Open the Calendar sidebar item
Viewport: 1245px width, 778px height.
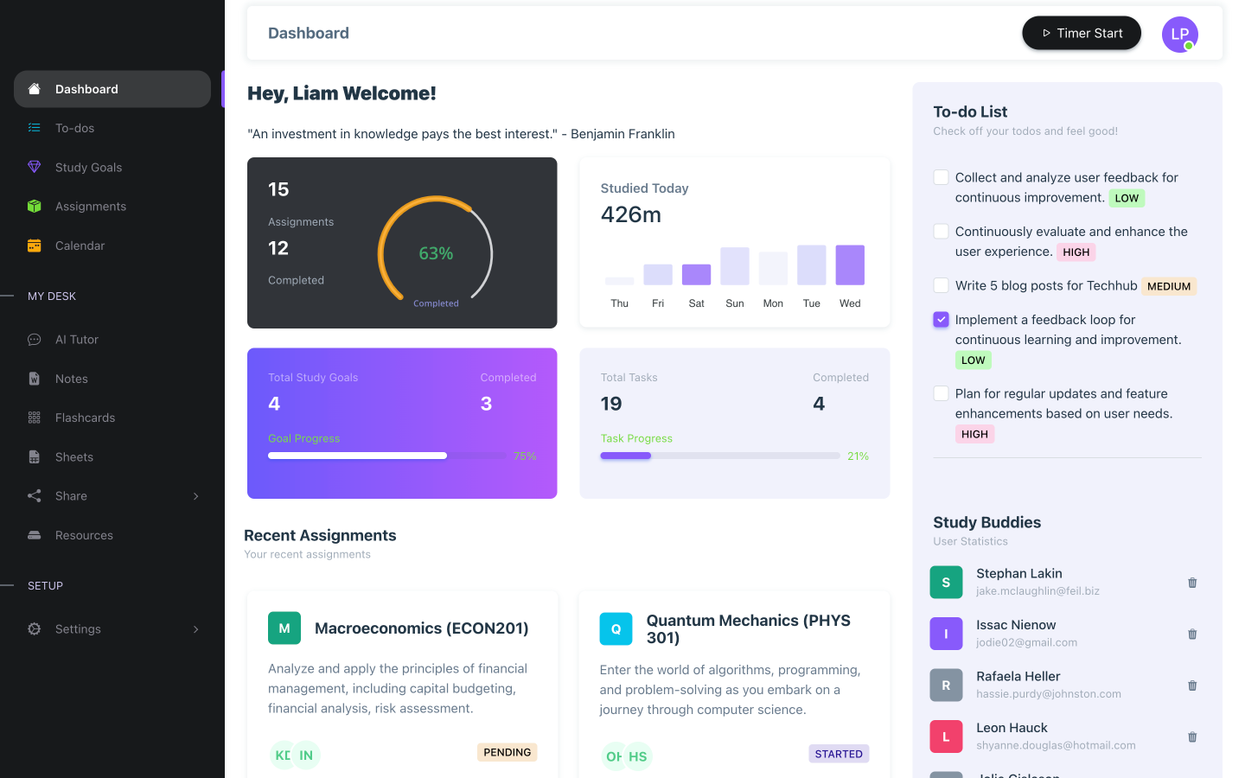coord(80,246)
